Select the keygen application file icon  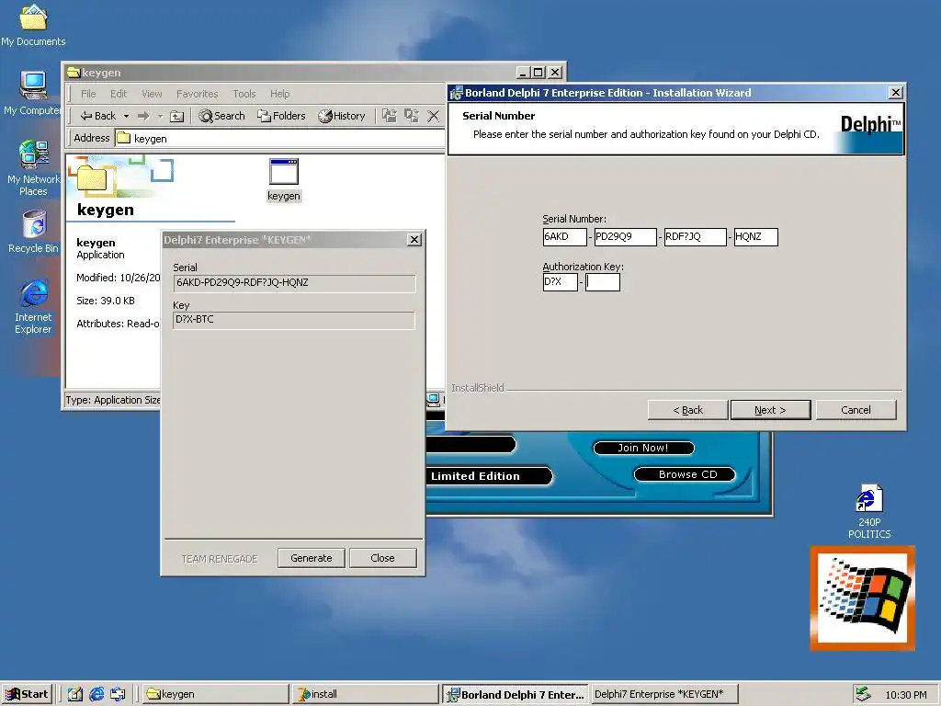284,179
